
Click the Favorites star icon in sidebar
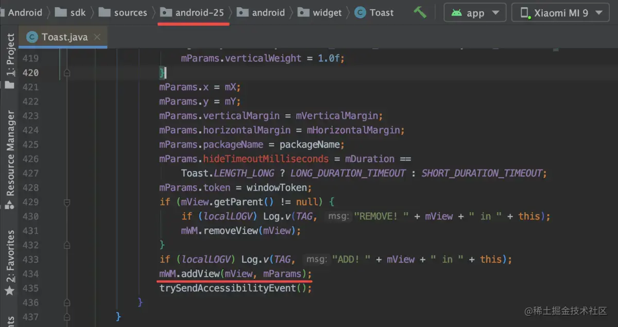[x=9, y=291]
